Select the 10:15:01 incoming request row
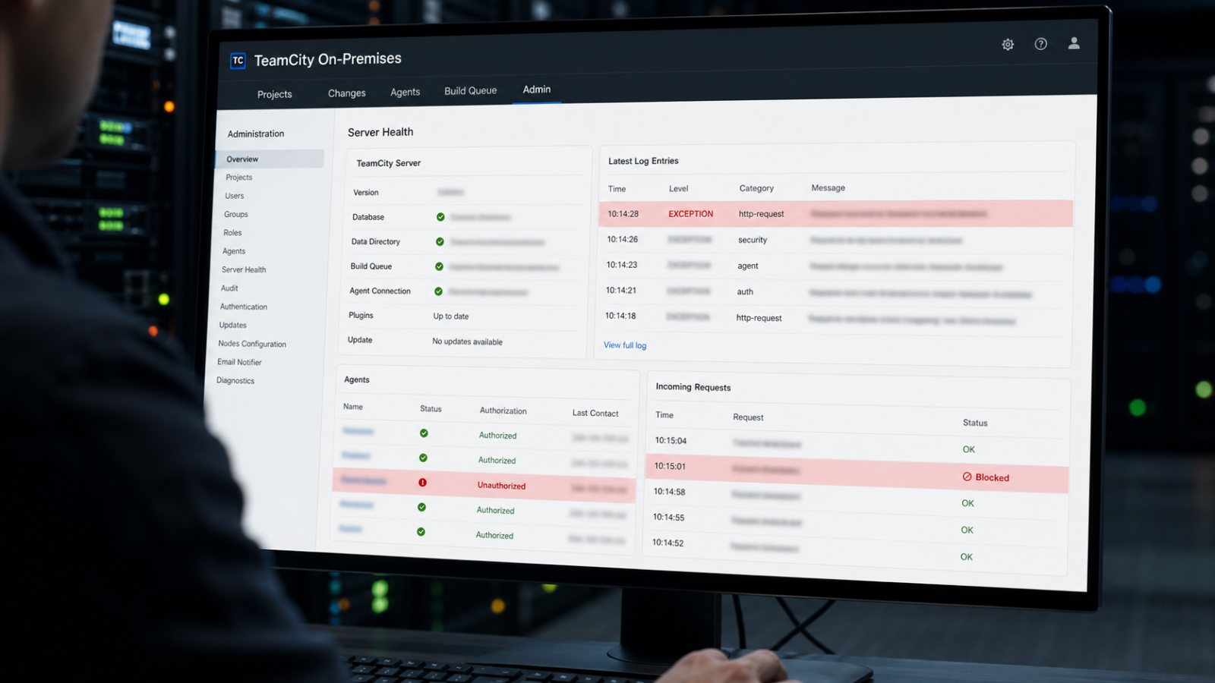1215x683 pixels. point(857,472)
